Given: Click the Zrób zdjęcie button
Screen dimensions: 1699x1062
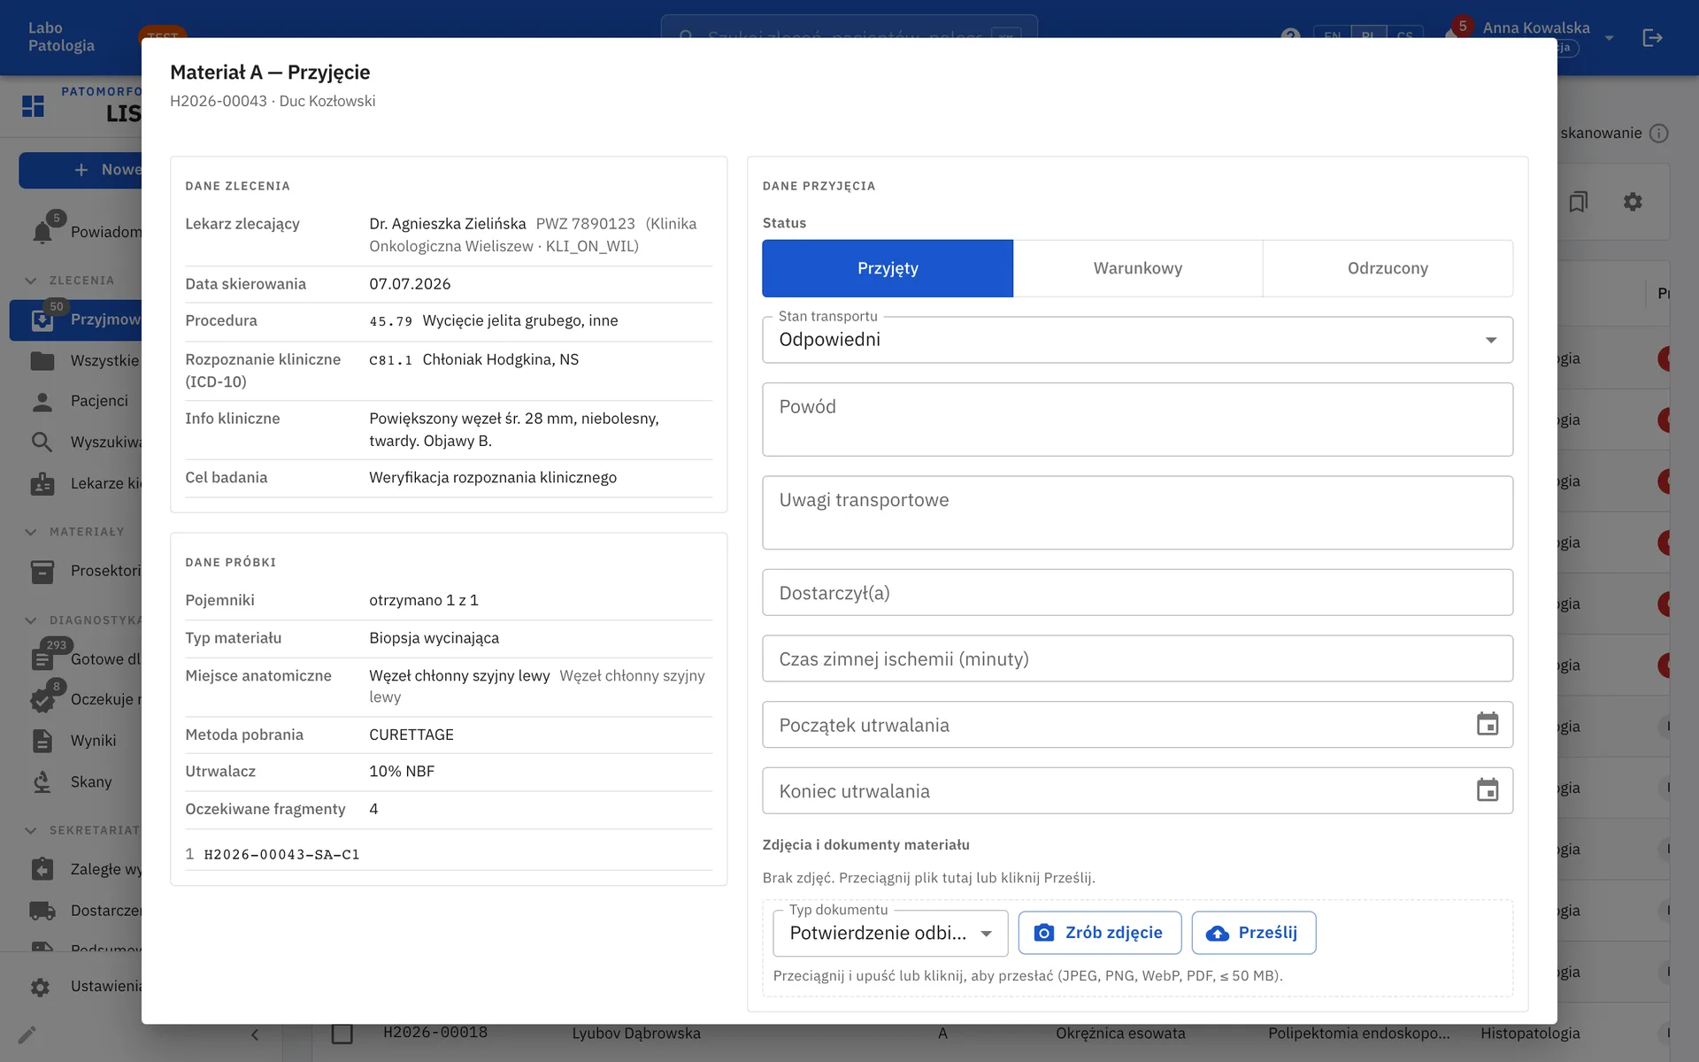Looking at the screenshot, I should 1099,933.
